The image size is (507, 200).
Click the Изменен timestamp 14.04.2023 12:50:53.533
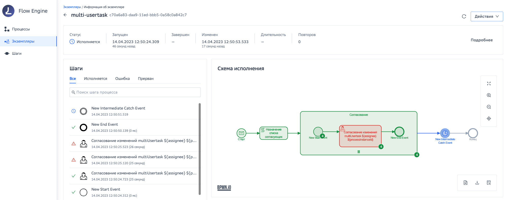[225, 42]
